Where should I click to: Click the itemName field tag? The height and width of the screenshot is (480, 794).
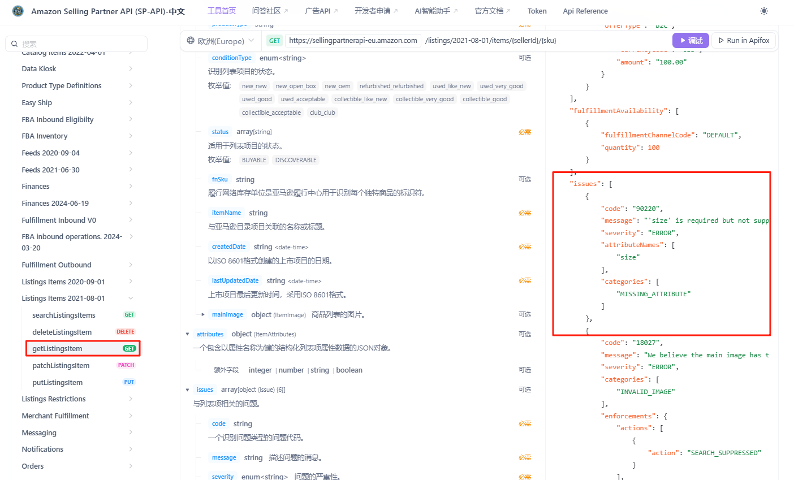226,213
